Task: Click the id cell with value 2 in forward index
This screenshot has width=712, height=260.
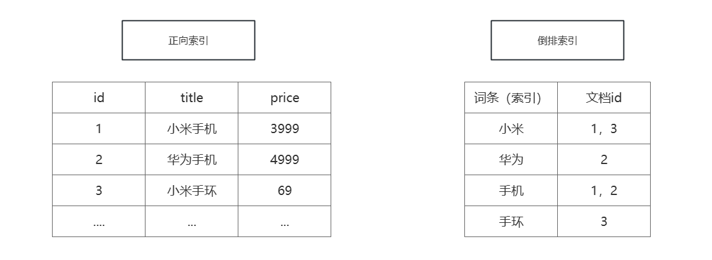Action: coord(98,160)
